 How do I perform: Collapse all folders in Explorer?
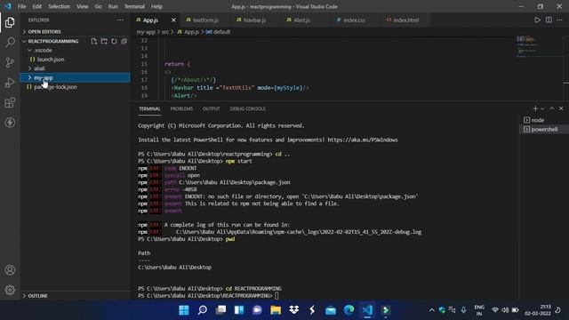(x=124, y=41)
